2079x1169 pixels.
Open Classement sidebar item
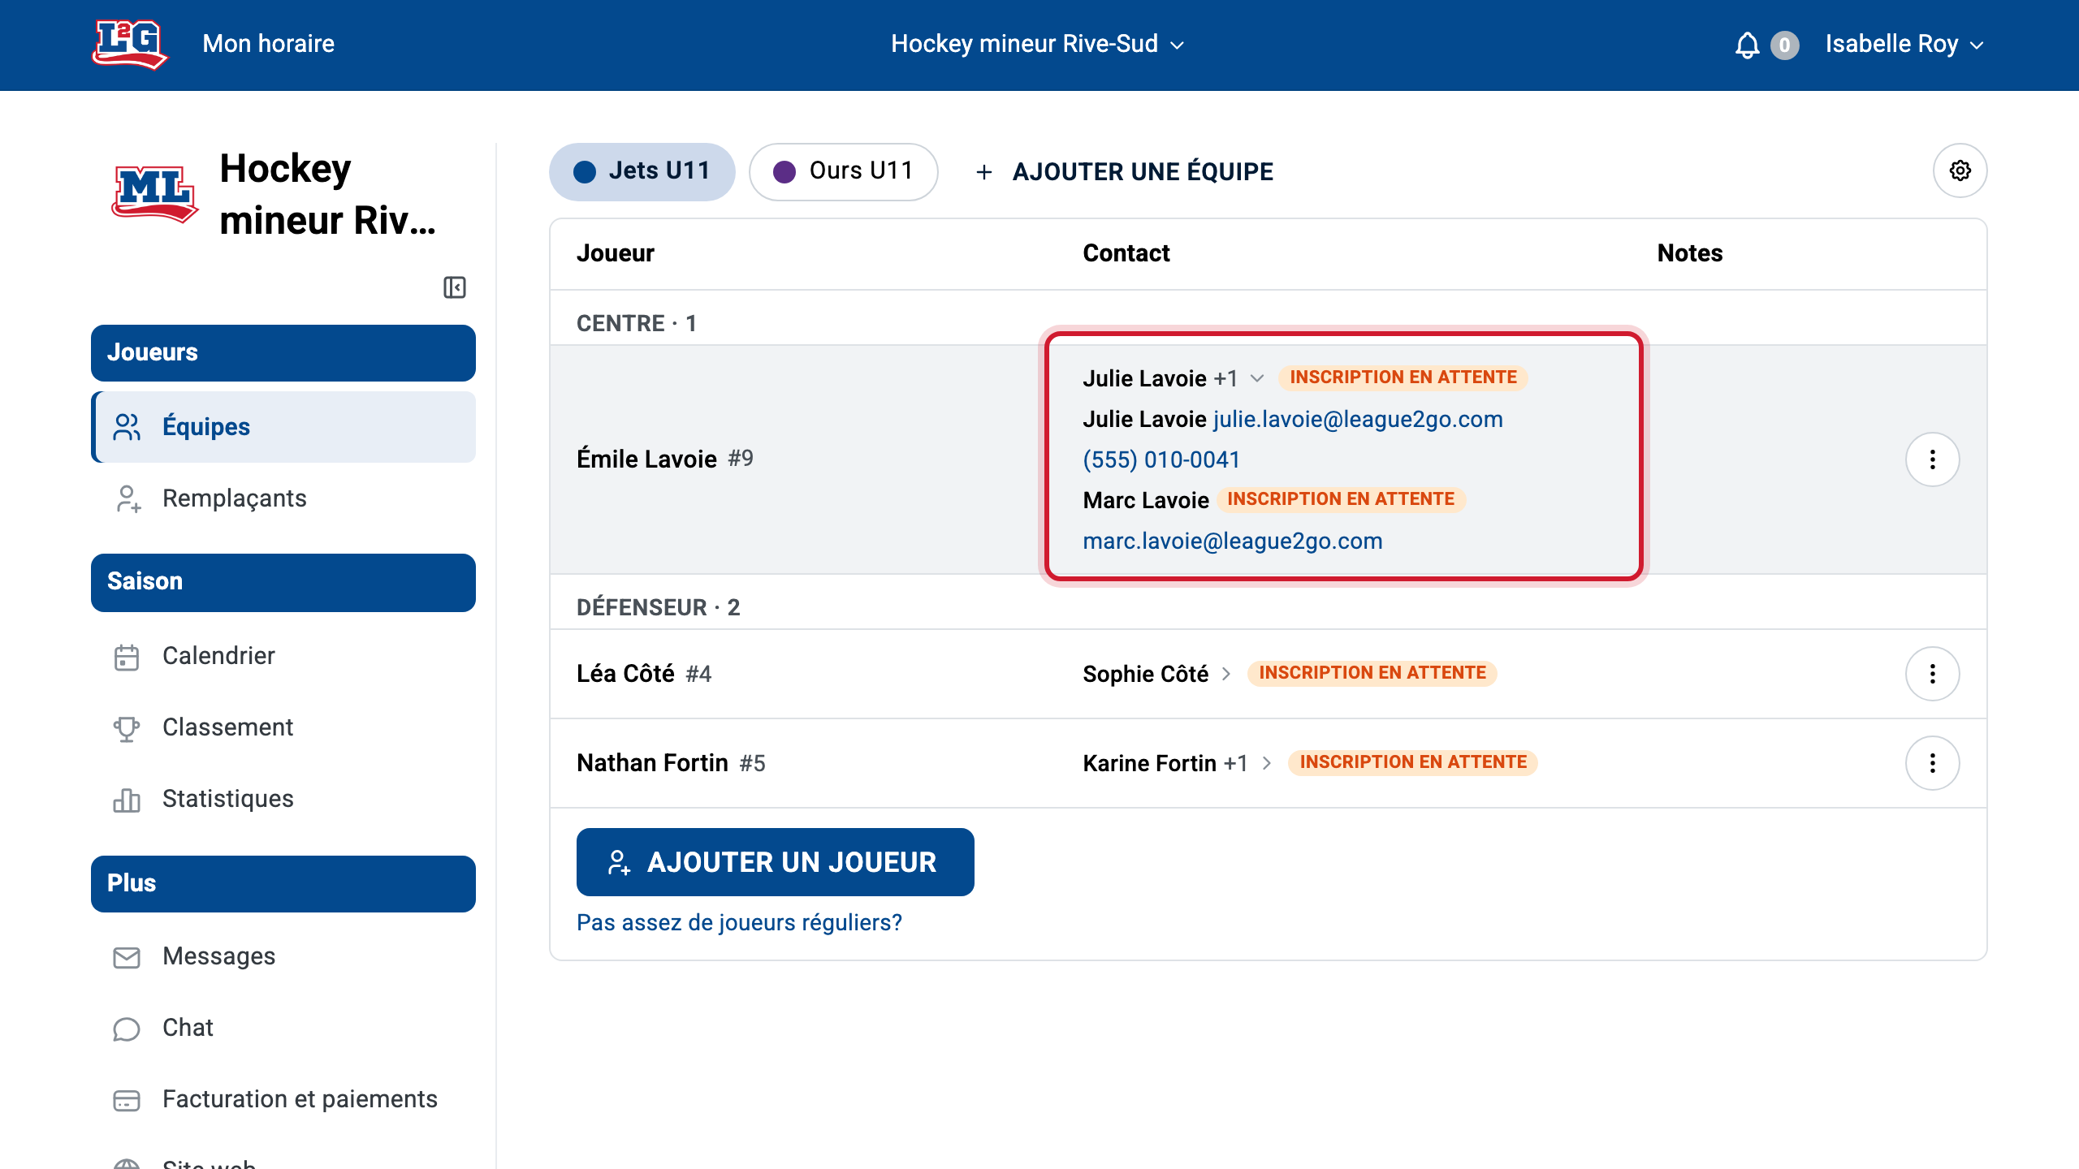[283, 727]
